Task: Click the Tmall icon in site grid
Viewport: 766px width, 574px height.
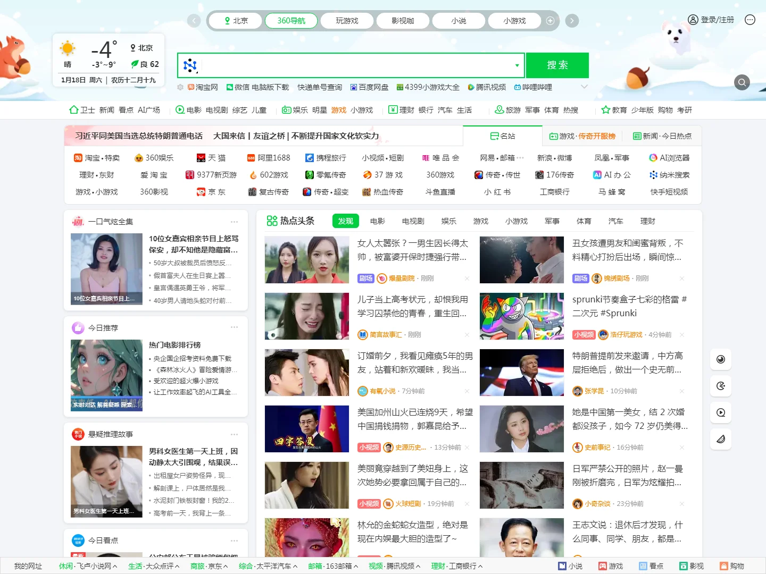Action: [x=201, y=158]
